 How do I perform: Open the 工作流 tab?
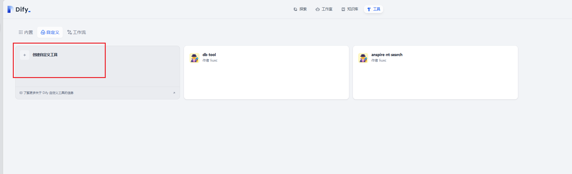pyautogui.click(x=77, y=32)
